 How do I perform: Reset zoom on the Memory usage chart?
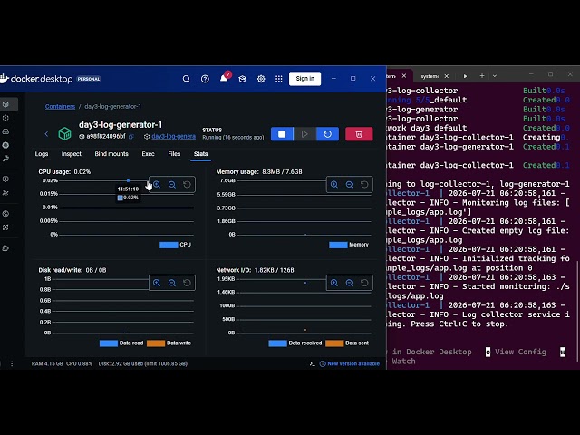point(364,184)
